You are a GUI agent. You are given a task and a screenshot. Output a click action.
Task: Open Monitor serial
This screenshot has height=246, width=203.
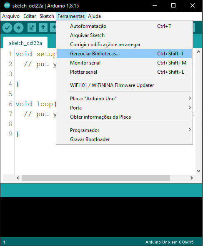click(x=124, y=63)
